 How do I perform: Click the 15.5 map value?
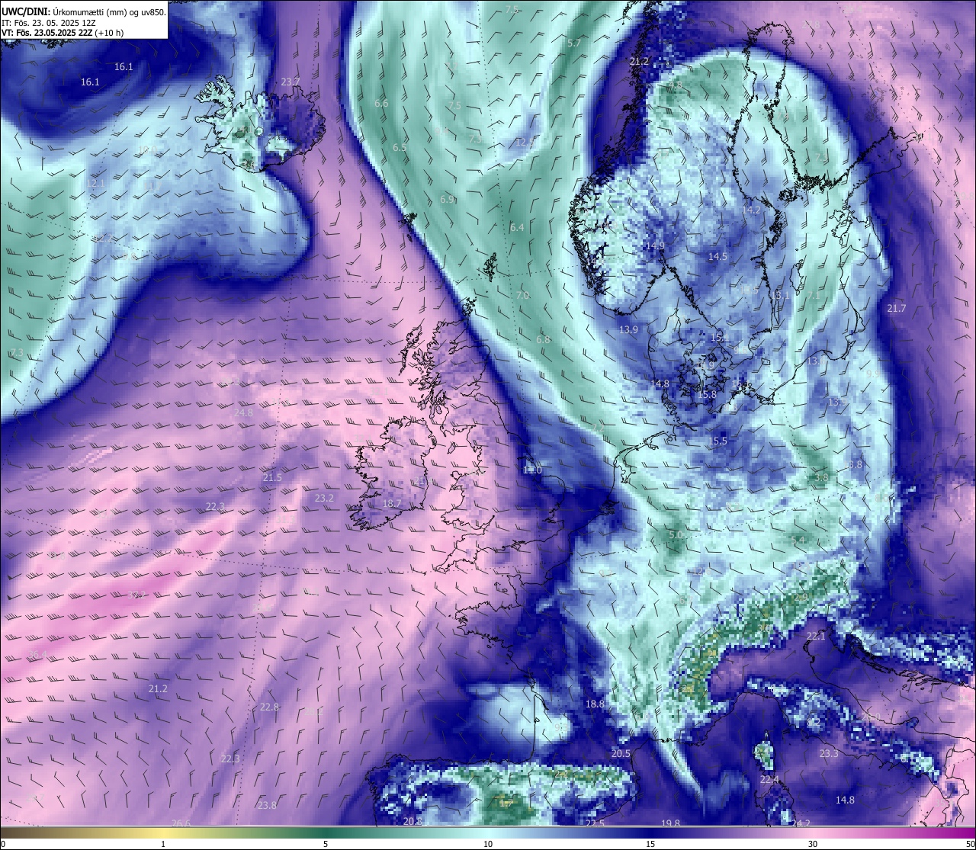click(718, 441)
